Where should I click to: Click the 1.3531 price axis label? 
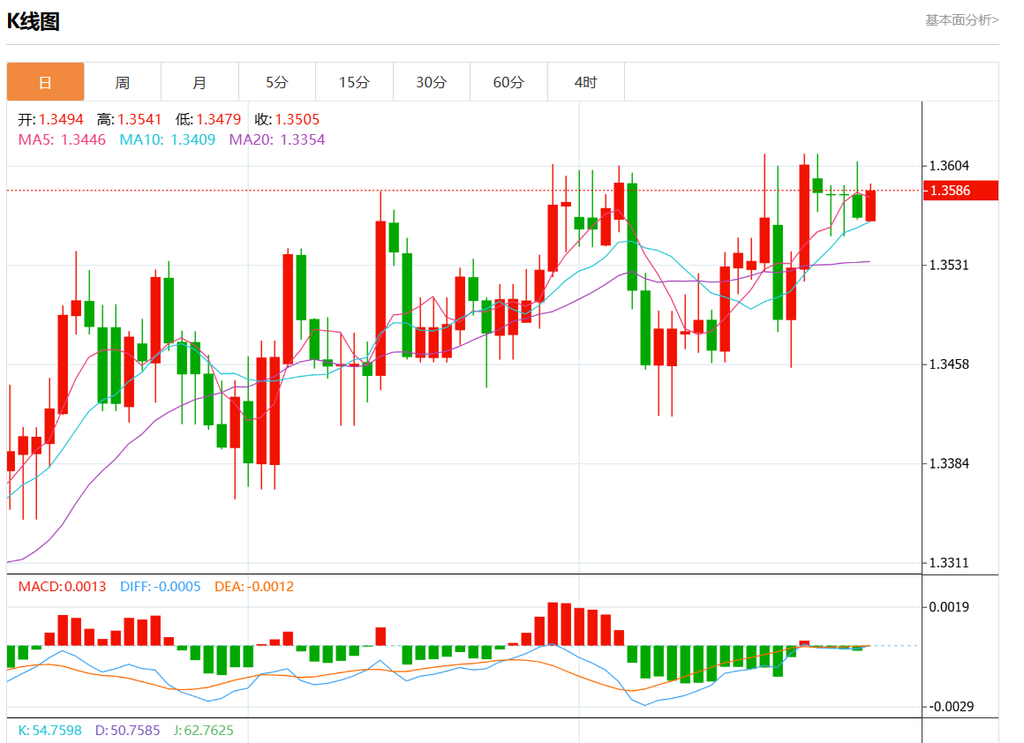(x=949, y=265)
